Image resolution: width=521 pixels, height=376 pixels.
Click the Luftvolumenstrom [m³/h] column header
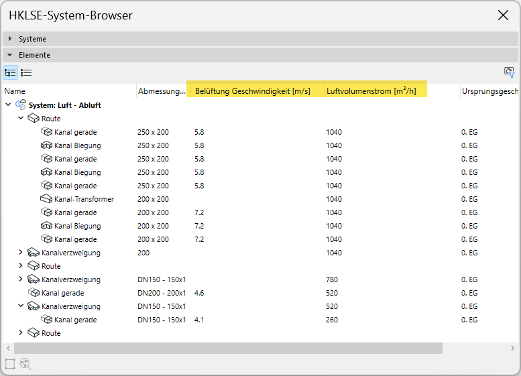(x=392, y=91)
